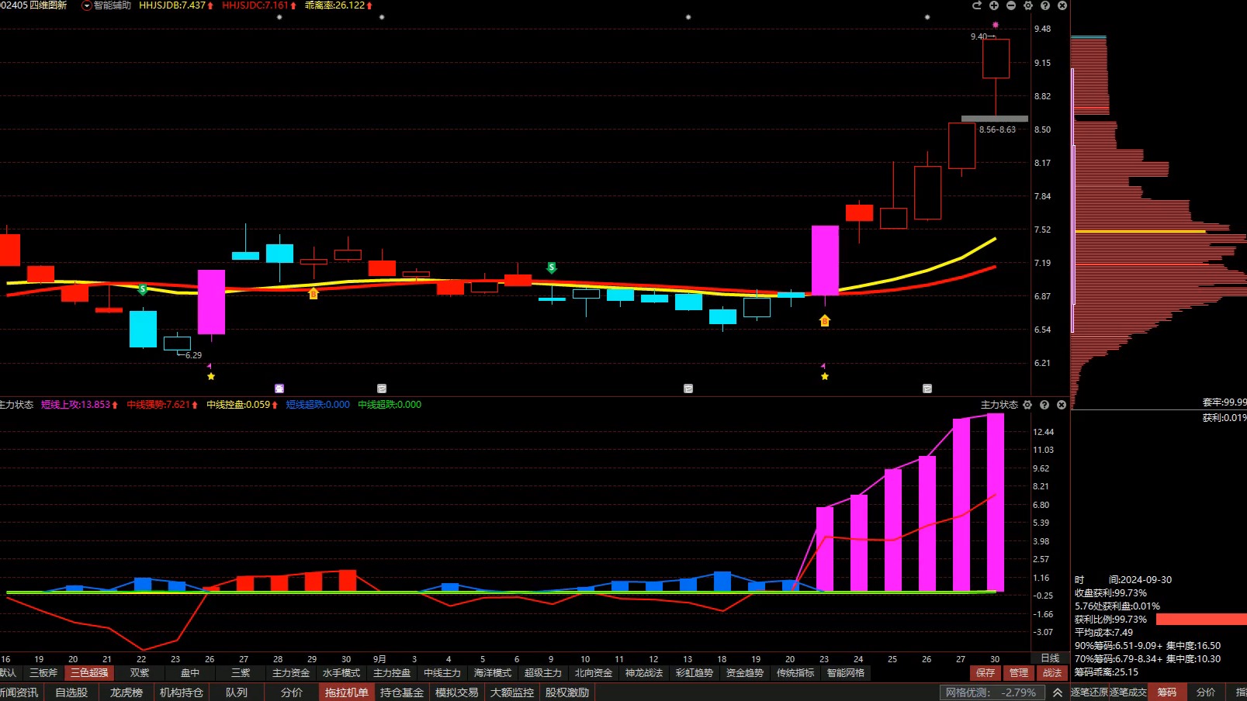Click orange buy arrow marker near the 29th
The height and width of the screenshot is (701, 1247).
point(313,293)
